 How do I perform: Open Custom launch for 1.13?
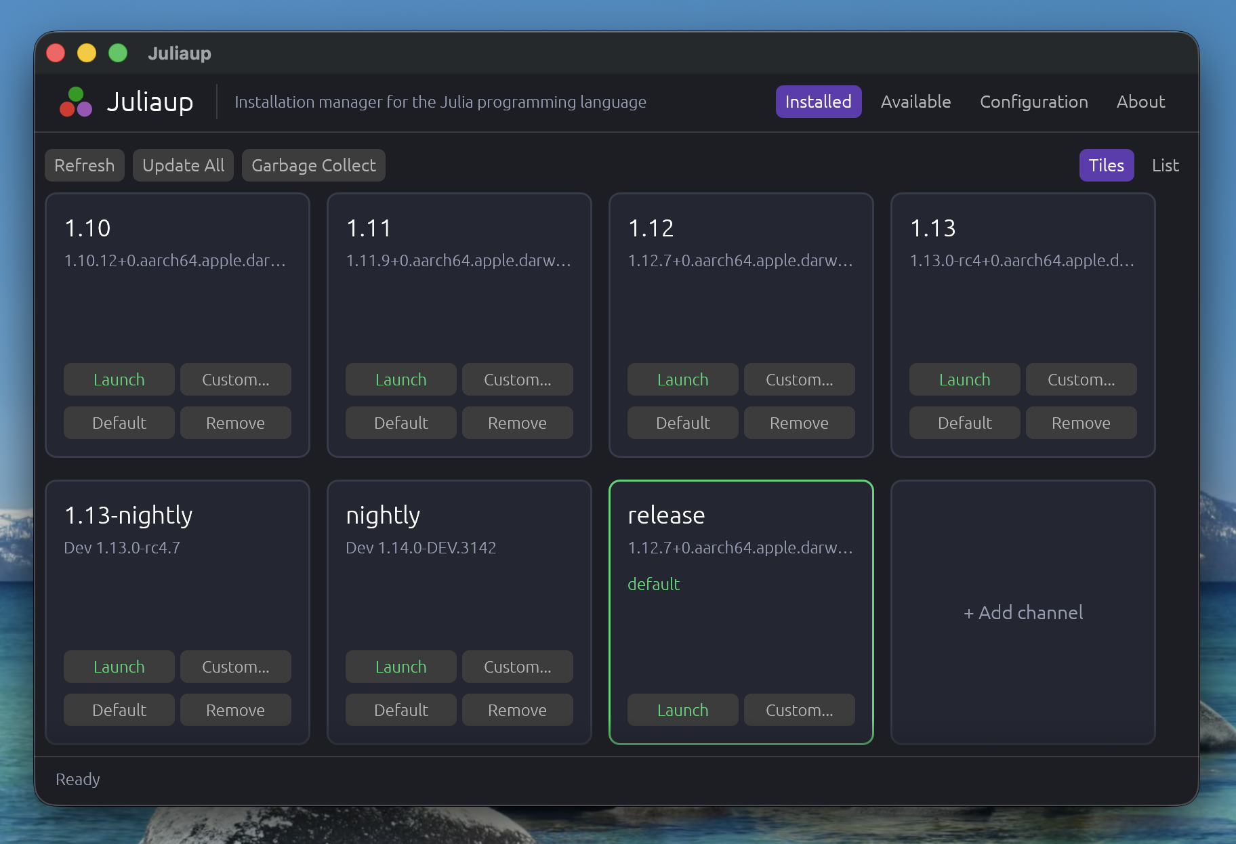click(1081, 379)
